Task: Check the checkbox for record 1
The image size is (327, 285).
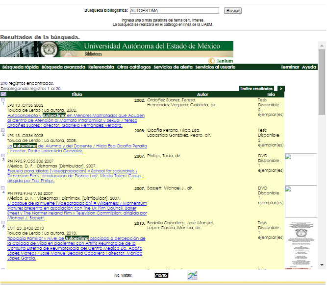Action: [3, 100]
